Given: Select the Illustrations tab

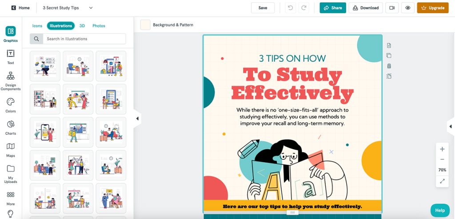Looking at the screenshot, I should point(60,25).
